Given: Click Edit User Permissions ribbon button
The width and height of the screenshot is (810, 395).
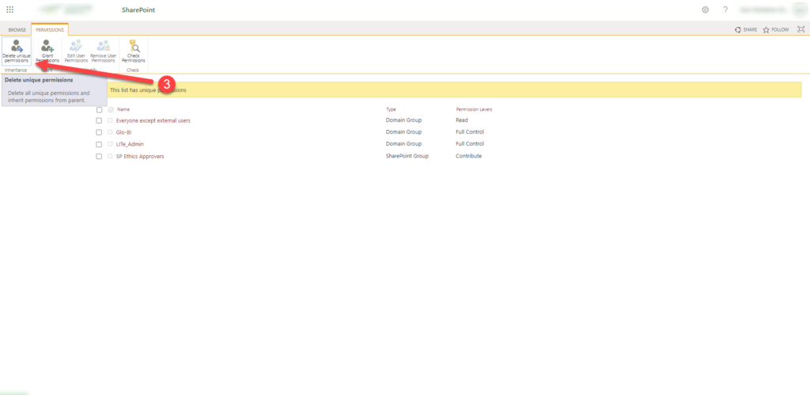Looking at the screenshot, I should (x=76, y=51).
